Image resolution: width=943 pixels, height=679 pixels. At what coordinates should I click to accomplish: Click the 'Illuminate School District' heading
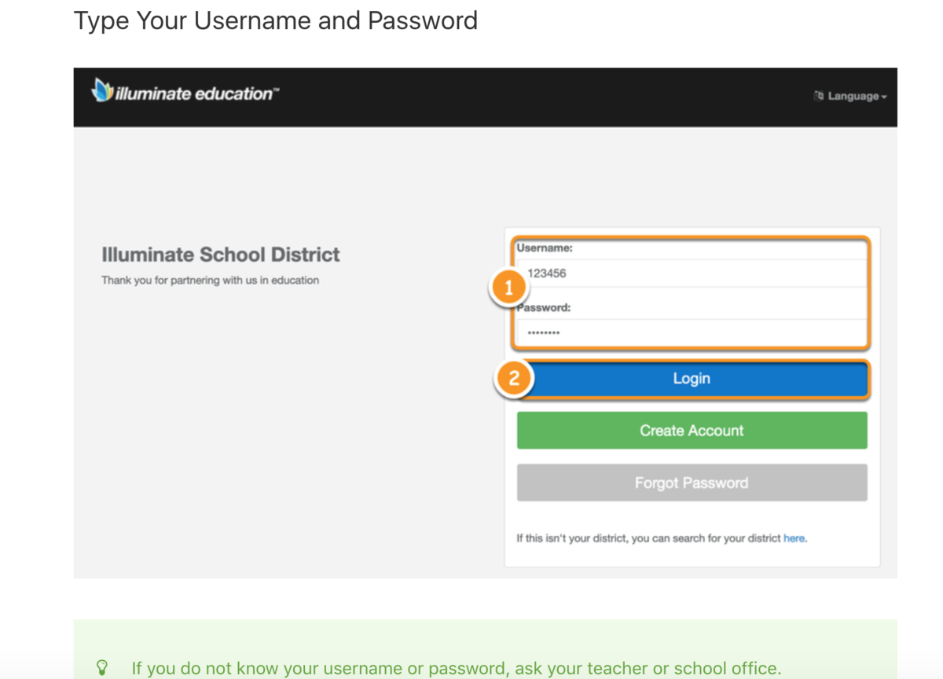point(221,255)
